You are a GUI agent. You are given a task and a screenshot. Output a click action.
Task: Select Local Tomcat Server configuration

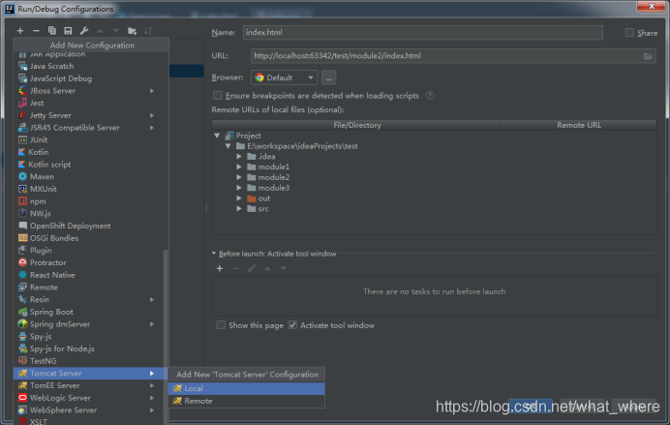[247, 388]
